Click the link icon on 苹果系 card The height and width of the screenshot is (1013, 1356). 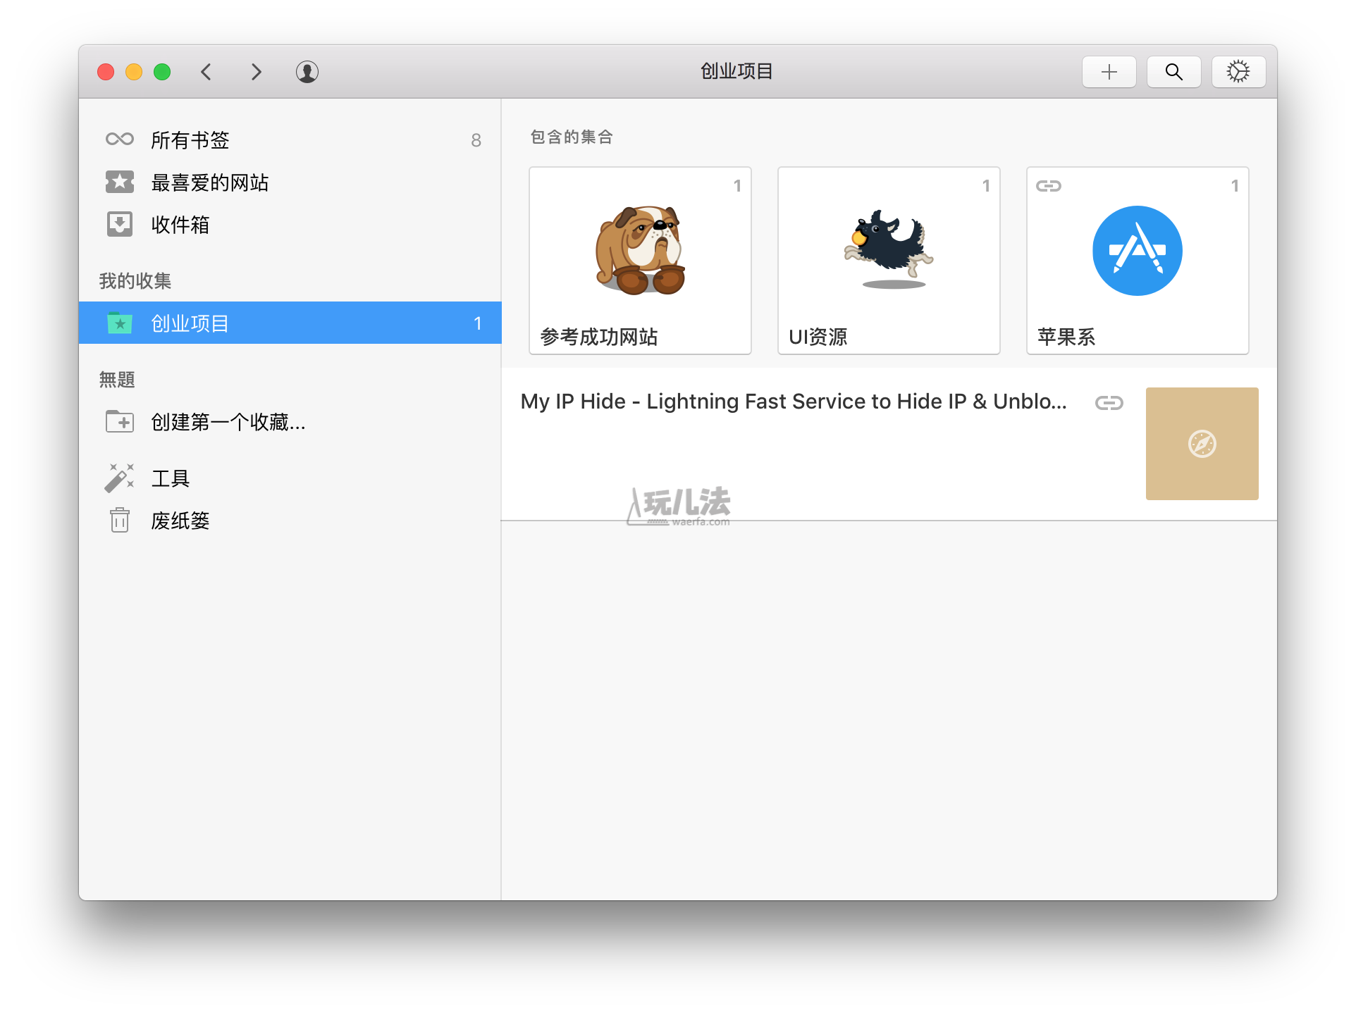(x=1048, y=186)
